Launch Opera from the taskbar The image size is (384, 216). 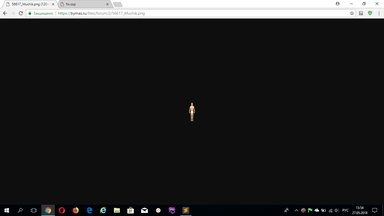pos(62,210)
